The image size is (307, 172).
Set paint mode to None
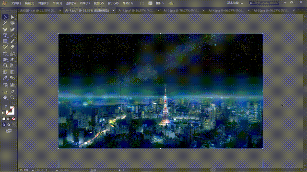pyautogui.click(x=13, y=119)
